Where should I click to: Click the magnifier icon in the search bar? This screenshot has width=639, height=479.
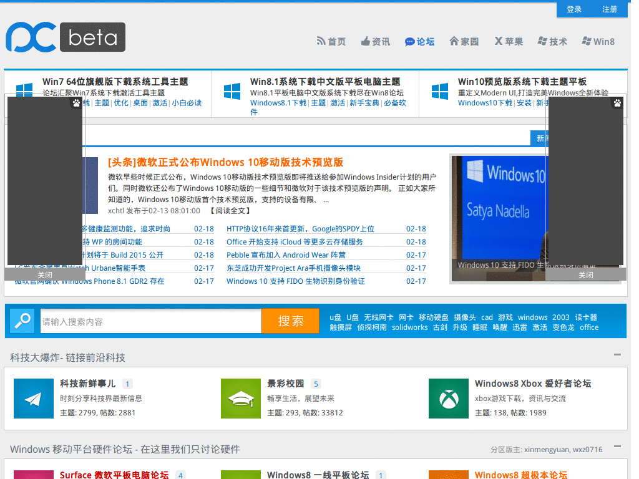[x=21, y=320]
